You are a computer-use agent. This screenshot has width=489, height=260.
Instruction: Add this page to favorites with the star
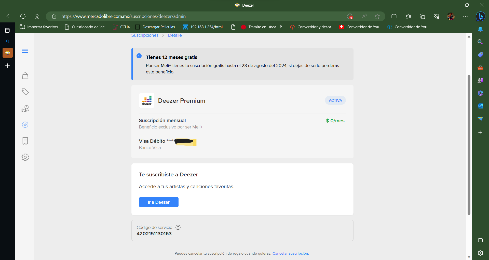(x=377, y=16)
